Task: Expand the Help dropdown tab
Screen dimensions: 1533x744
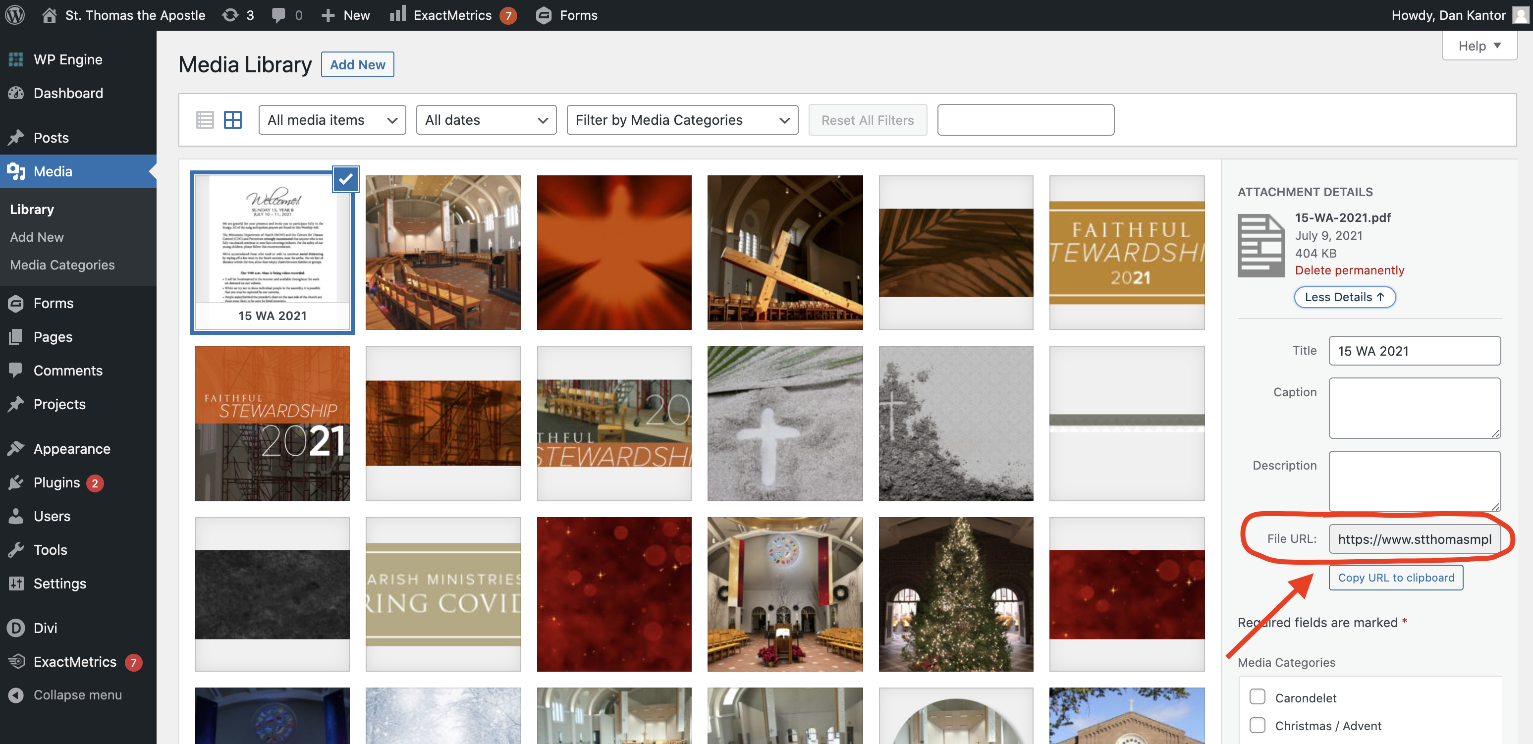Action: 1479,46
